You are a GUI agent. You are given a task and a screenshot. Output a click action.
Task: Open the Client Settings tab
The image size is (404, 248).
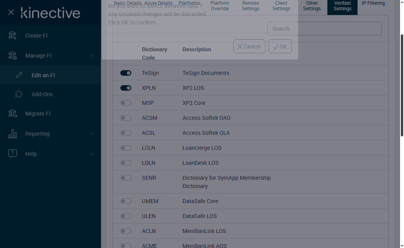pyautogui.click(x=281, y=6)
